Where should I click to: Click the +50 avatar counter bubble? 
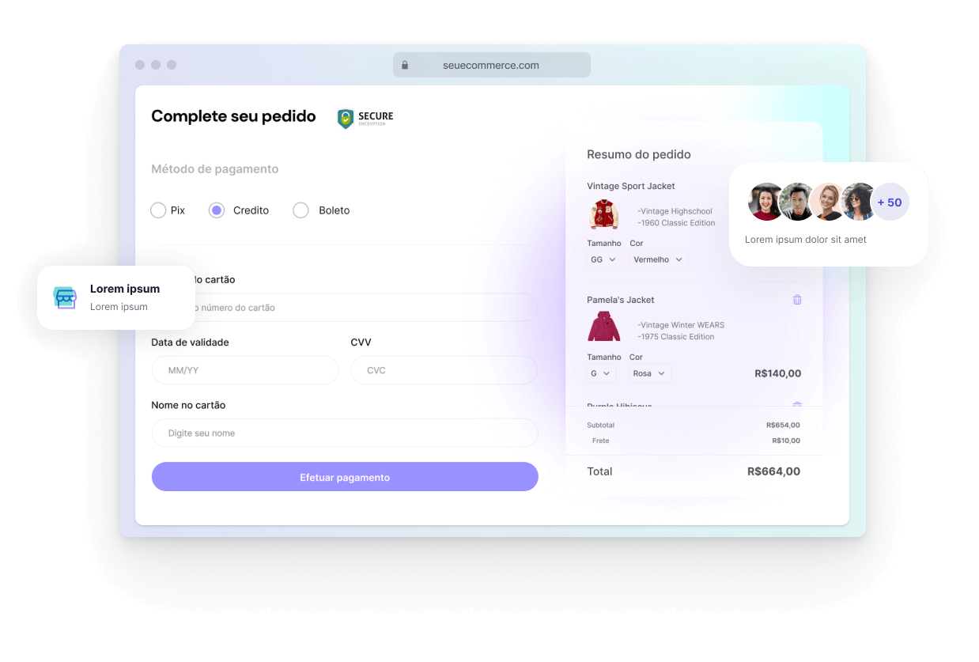tap(890, 202)
